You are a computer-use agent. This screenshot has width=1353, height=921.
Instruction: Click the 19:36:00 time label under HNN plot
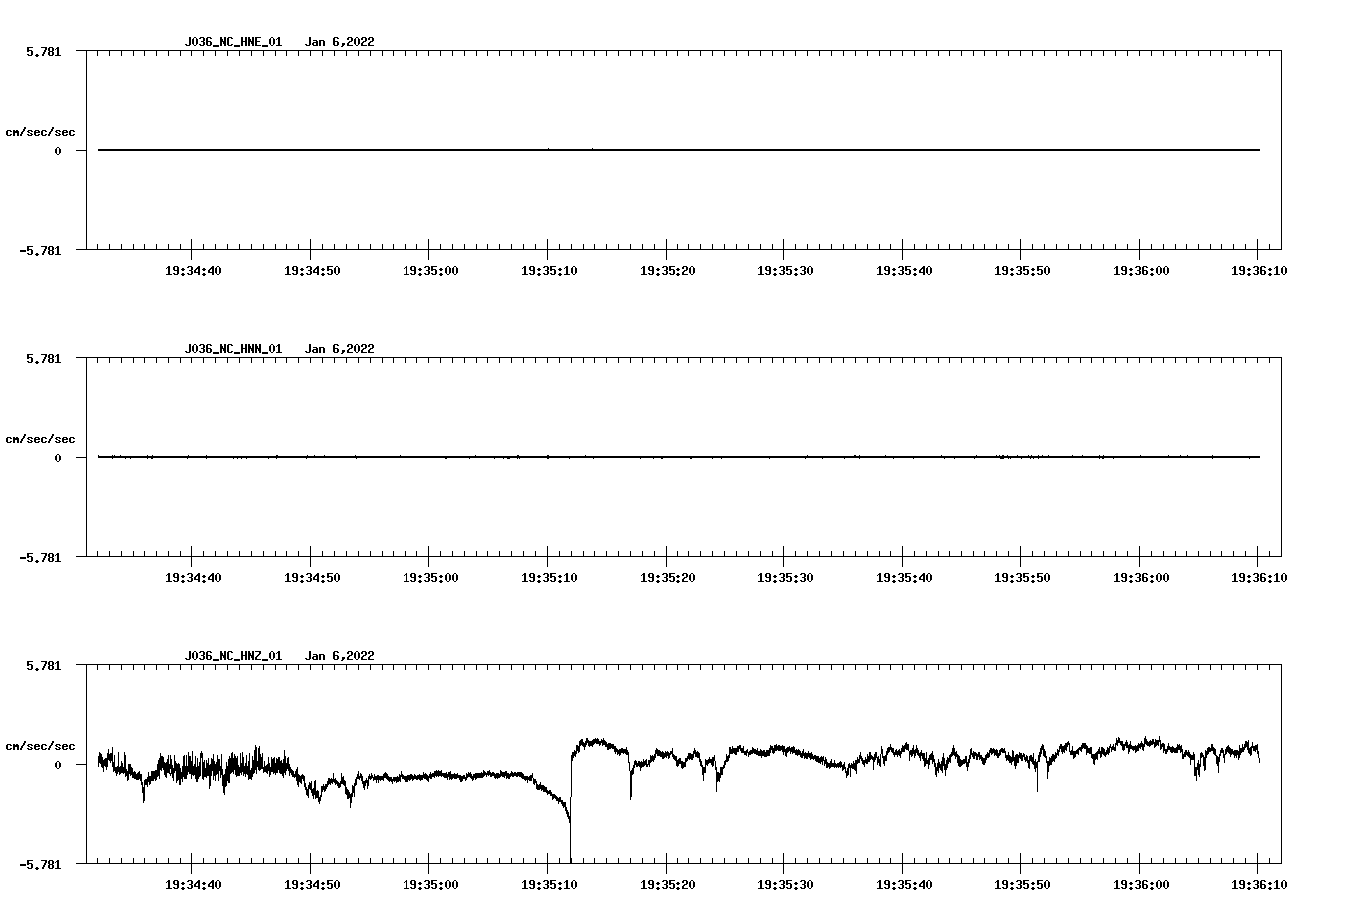point(1141,578)
